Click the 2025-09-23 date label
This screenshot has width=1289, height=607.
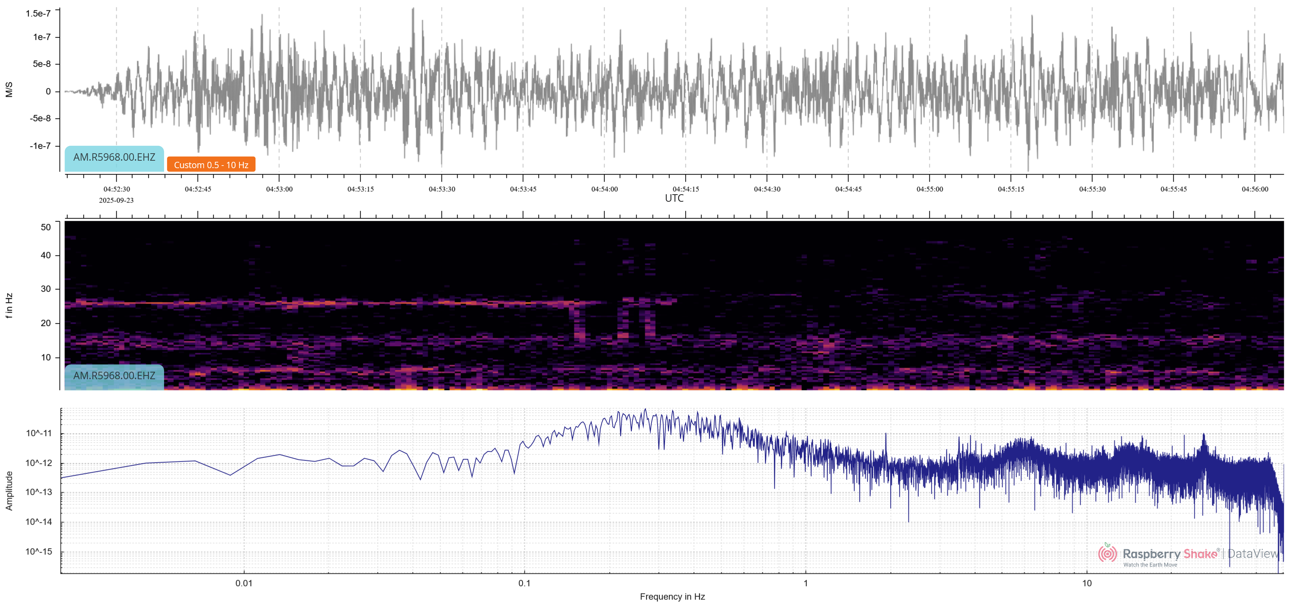tap(116, 200)
